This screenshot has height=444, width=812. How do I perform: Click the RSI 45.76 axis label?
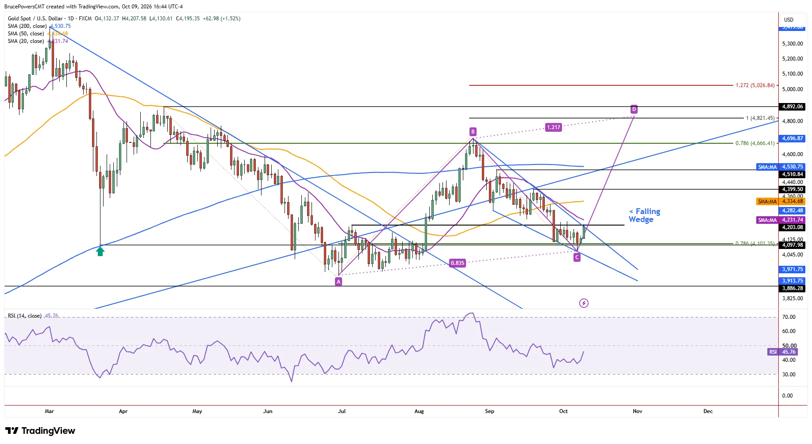coord(783,352)
